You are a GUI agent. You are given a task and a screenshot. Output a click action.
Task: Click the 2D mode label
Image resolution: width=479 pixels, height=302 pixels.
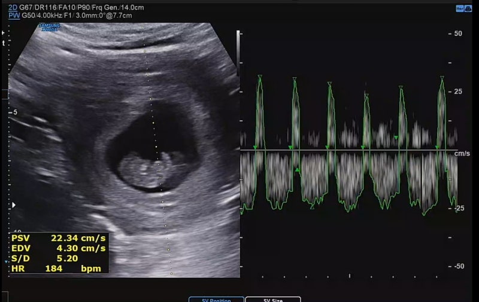(x=13, y=8)
